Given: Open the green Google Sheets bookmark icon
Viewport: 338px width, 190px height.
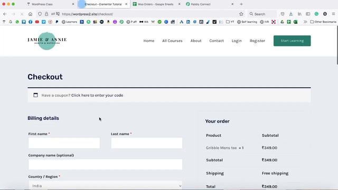Looking at the screenshot, I should coord(289,22).
